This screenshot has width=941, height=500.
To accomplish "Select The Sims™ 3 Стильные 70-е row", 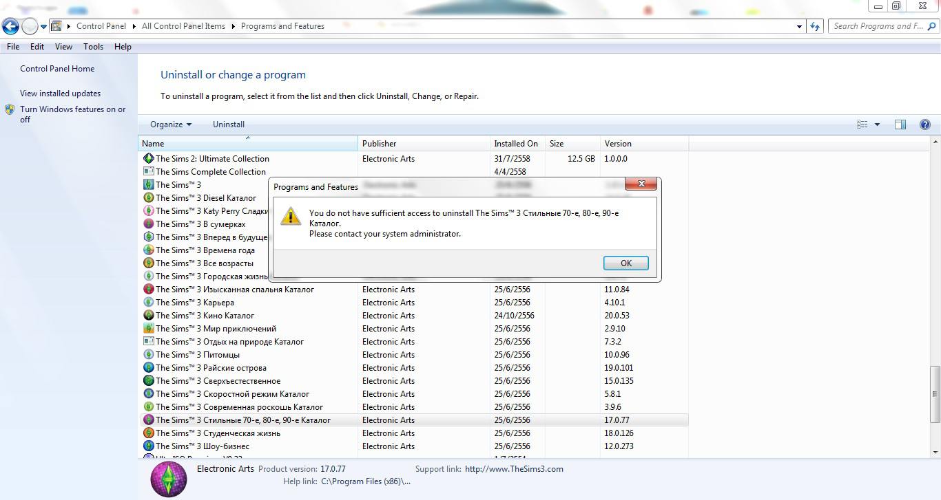I will tap(415, 420).
